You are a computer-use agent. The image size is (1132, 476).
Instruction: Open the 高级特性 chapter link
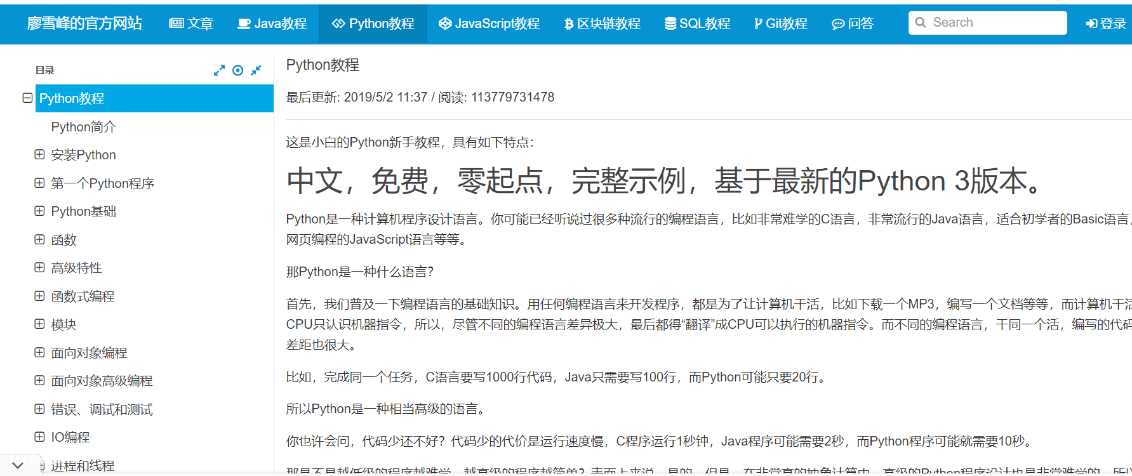[x=76, y=268]
